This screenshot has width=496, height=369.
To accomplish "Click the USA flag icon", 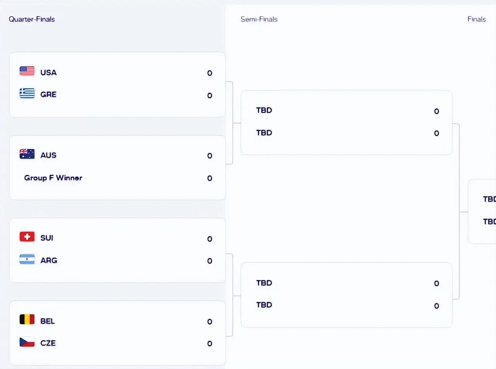I will (27, 71).
